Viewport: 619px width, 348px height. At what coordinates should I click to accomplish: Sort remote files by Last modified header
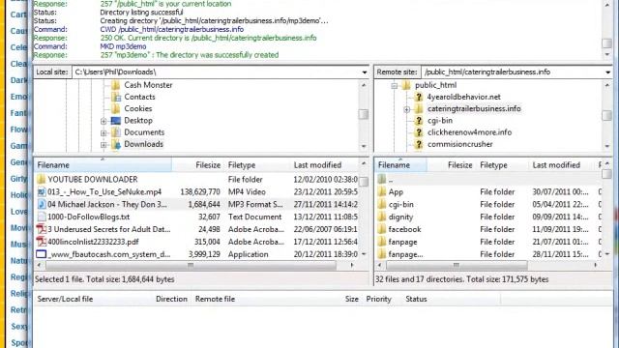point(562,165)
